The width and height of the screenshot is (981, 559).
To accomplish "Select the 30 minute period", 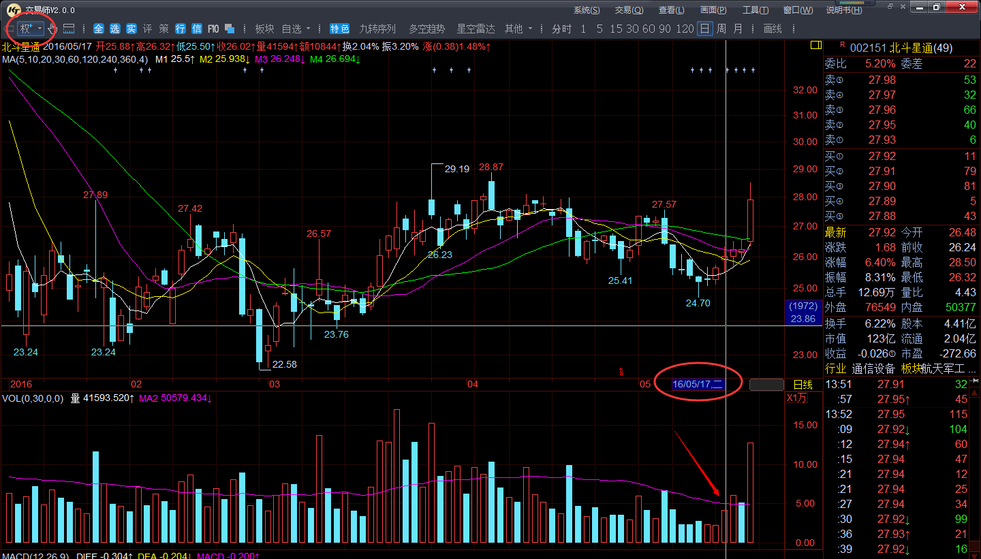I will pyautogui.click(x=632, y=29).
